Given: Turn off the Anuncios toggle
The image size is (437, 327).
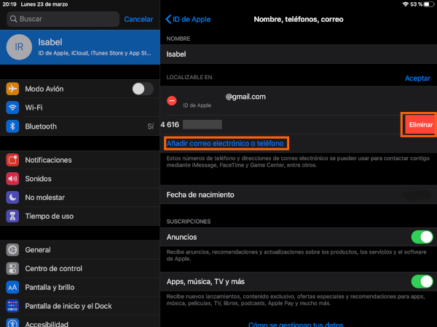Looking at the screenshot, I should [422, 237].
